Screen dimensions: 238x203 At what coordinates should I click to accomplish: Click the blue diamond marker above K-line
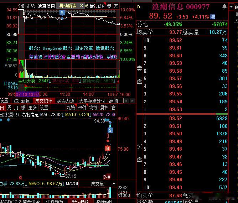click(8, 120)
